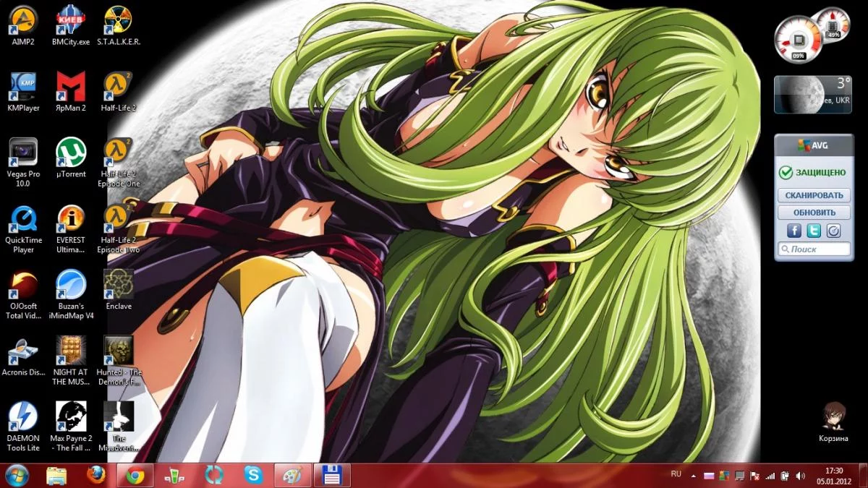
Task: Open the KMPlayer shortcut
Action: tap(23, 91)
